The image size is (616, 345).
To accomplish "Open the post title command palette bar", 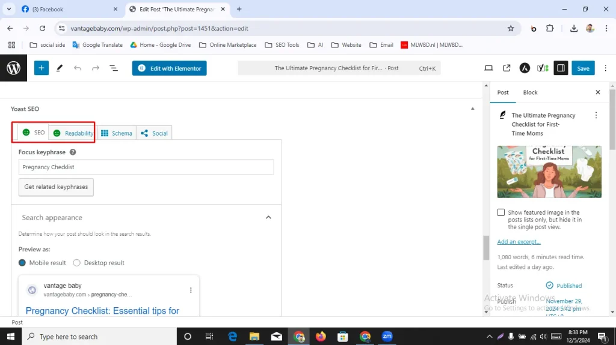I will point(339,68).
